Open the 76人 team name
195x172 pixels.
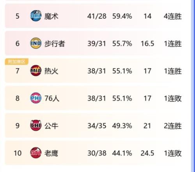(52, 99)
